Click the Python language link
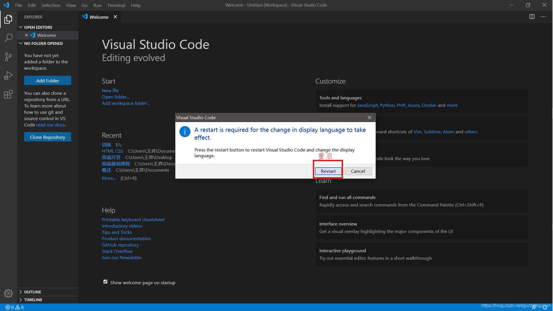This screenshot has height=311, width=553. [x=387, y=105]
